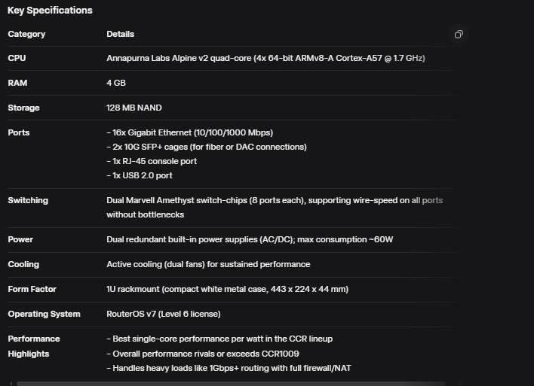Click the dual redundant power supplies text
The width and height of the screenshot is (534, 386).
coord(250,239)
